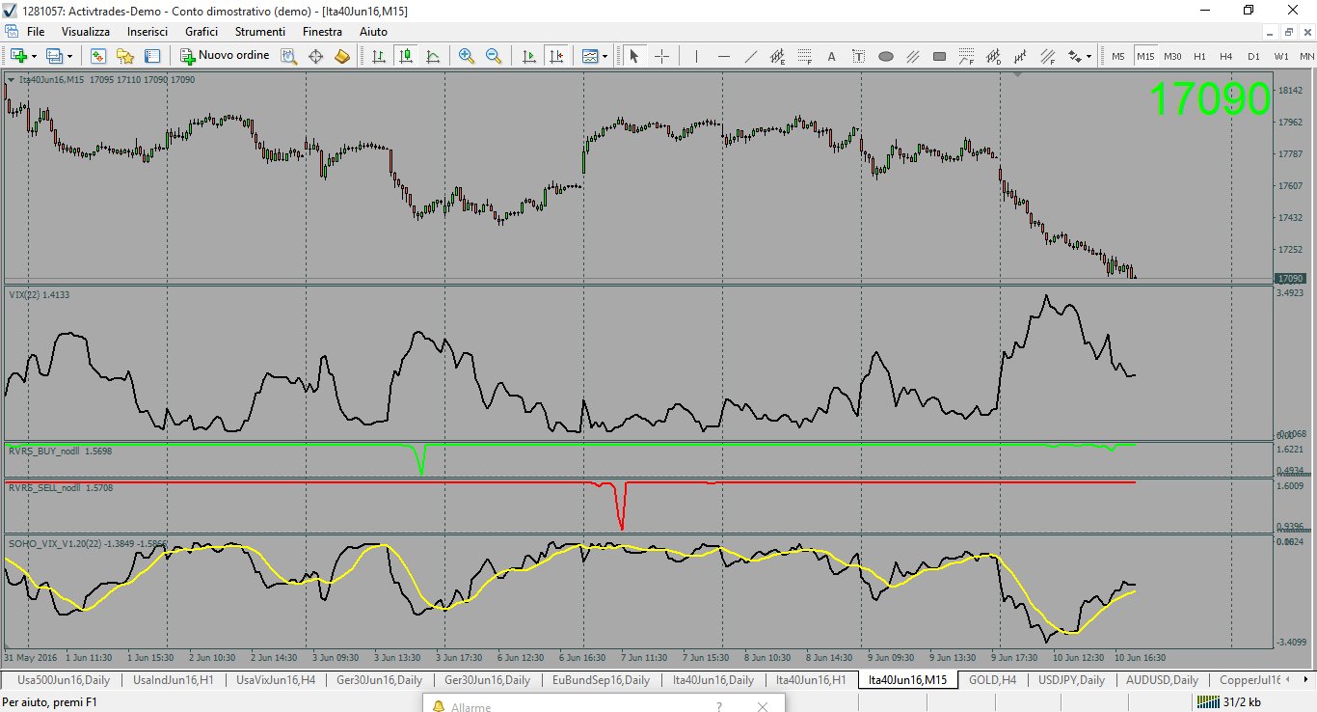The height and width of the screenshot is (712, 1317).
Task: Expand the indicators dropdown arrow
Action: coord(605,56)
